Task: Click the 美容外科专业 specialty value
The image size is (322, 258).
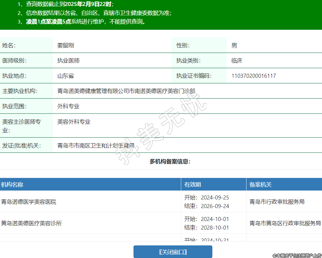Action: [74, 122]
